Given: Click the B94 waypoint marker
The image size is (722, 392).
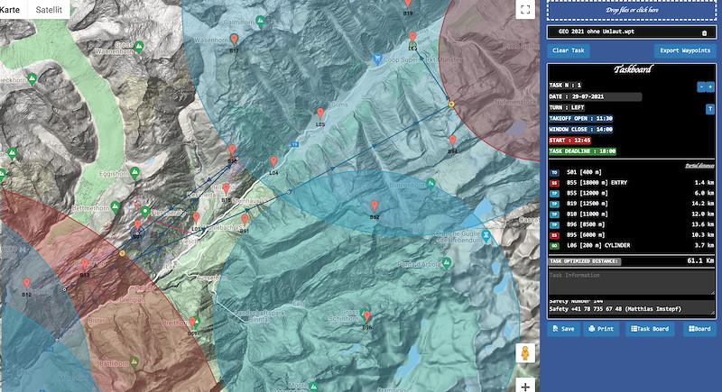Looking at the screenshot, I should (x=453, y=141).
